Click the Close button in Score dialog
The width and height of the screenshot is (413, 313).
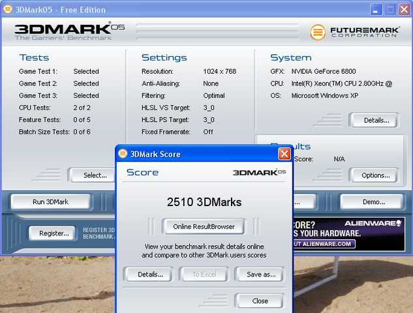point(260,301)
